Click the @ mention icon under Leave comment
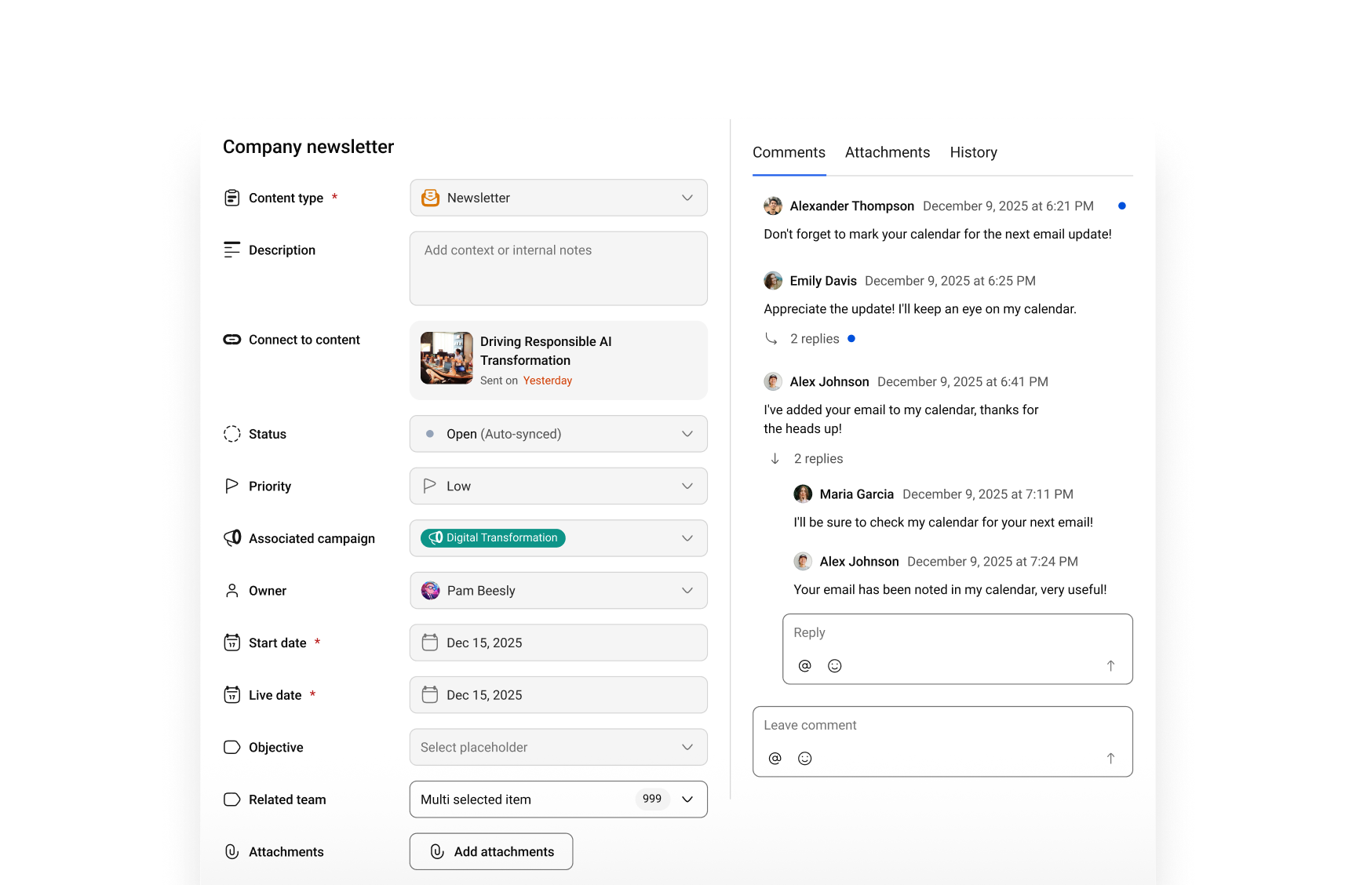The image size is (1356, 885). (x=775, y=758)
